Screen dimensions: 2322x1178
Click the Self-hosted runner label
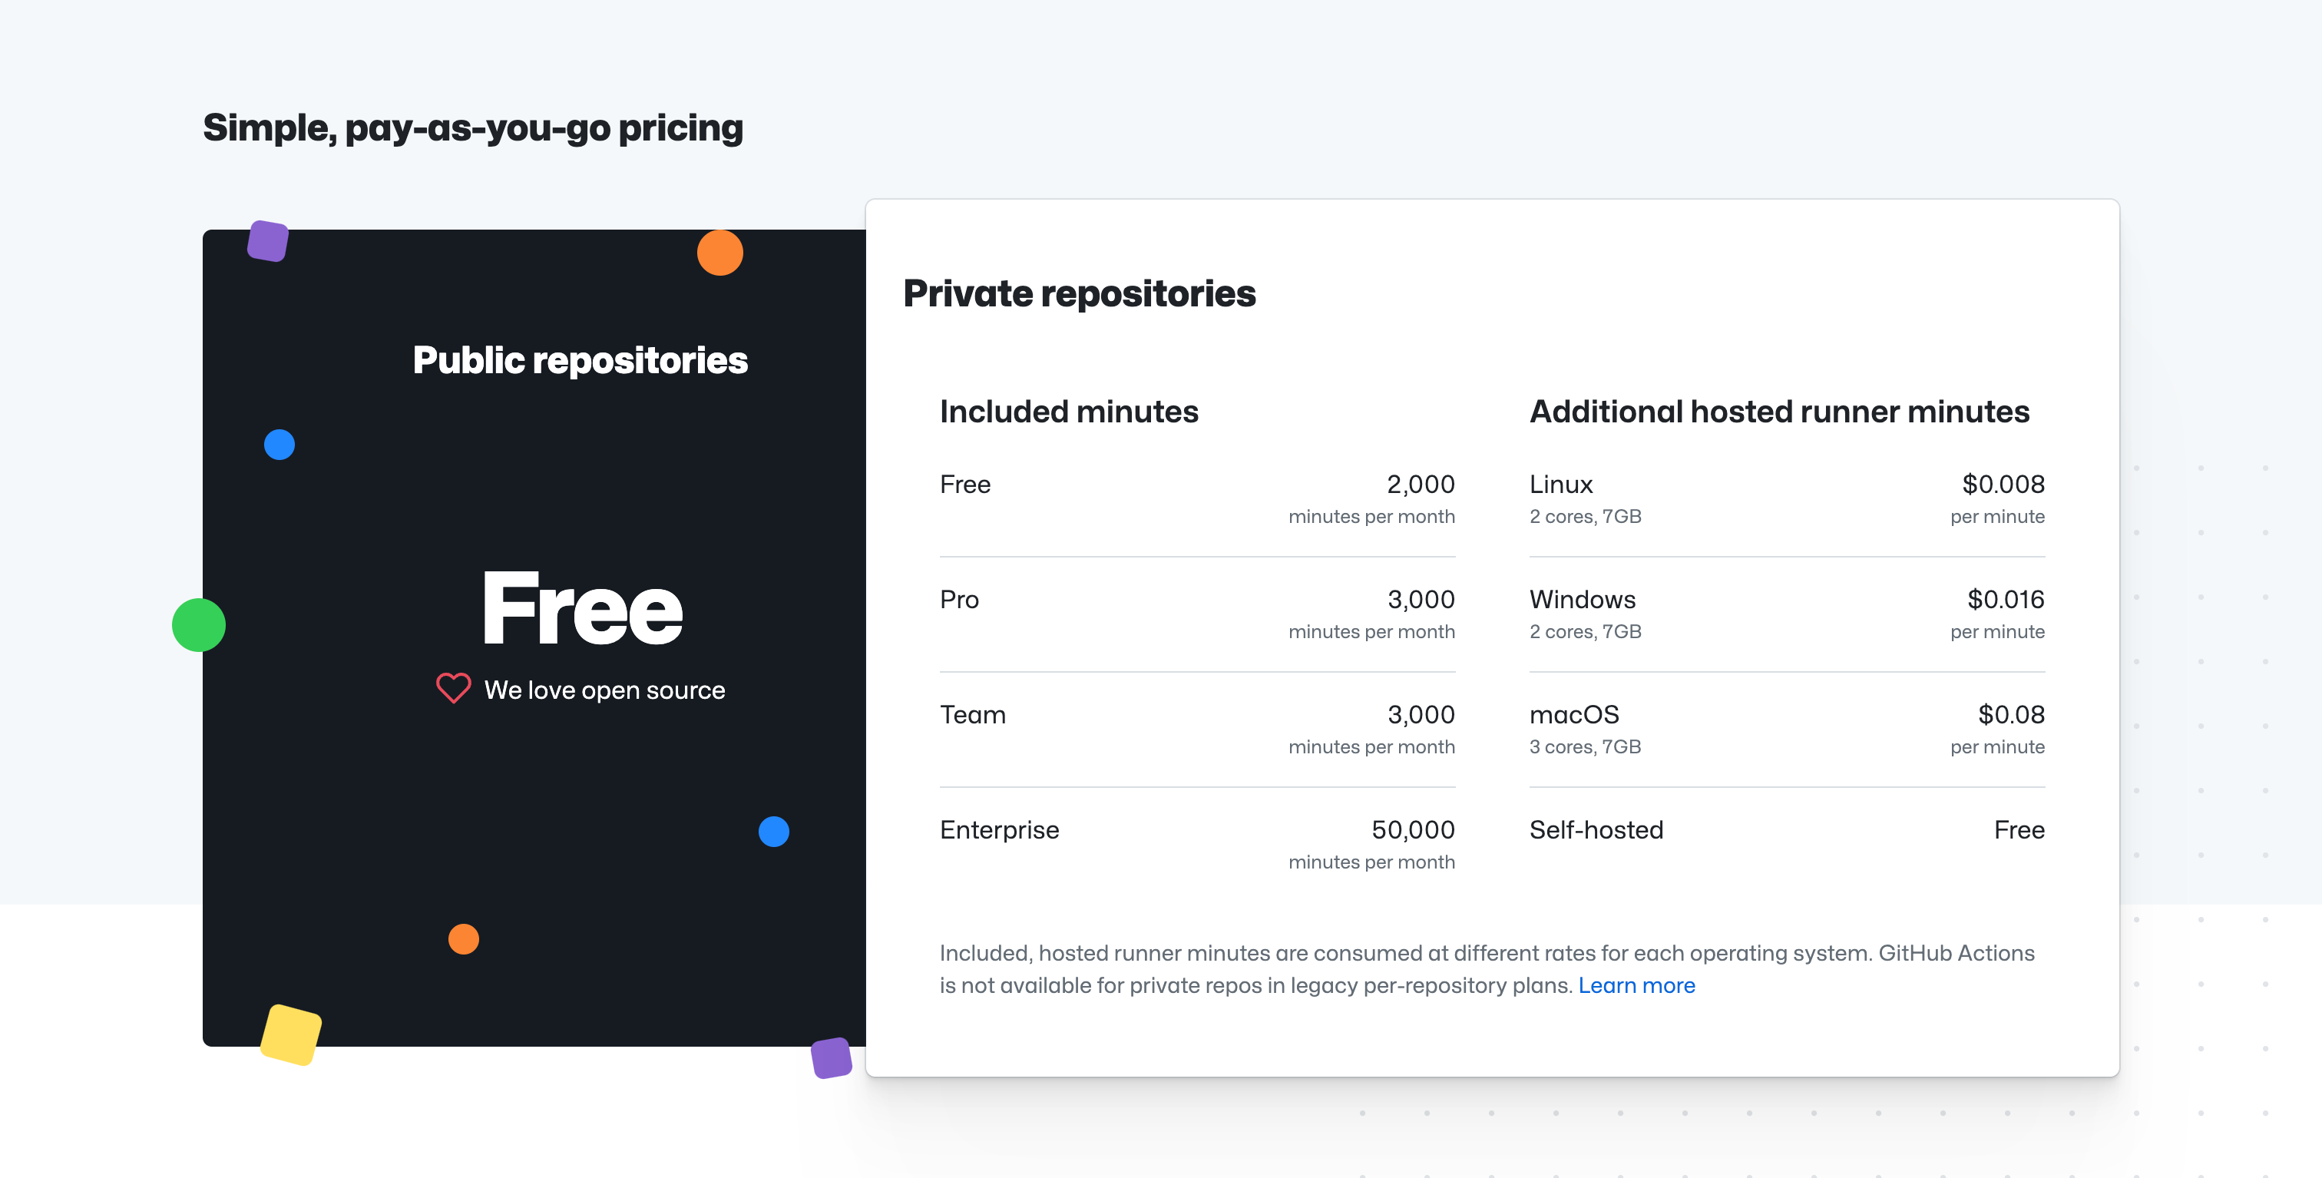point(1596,830)
